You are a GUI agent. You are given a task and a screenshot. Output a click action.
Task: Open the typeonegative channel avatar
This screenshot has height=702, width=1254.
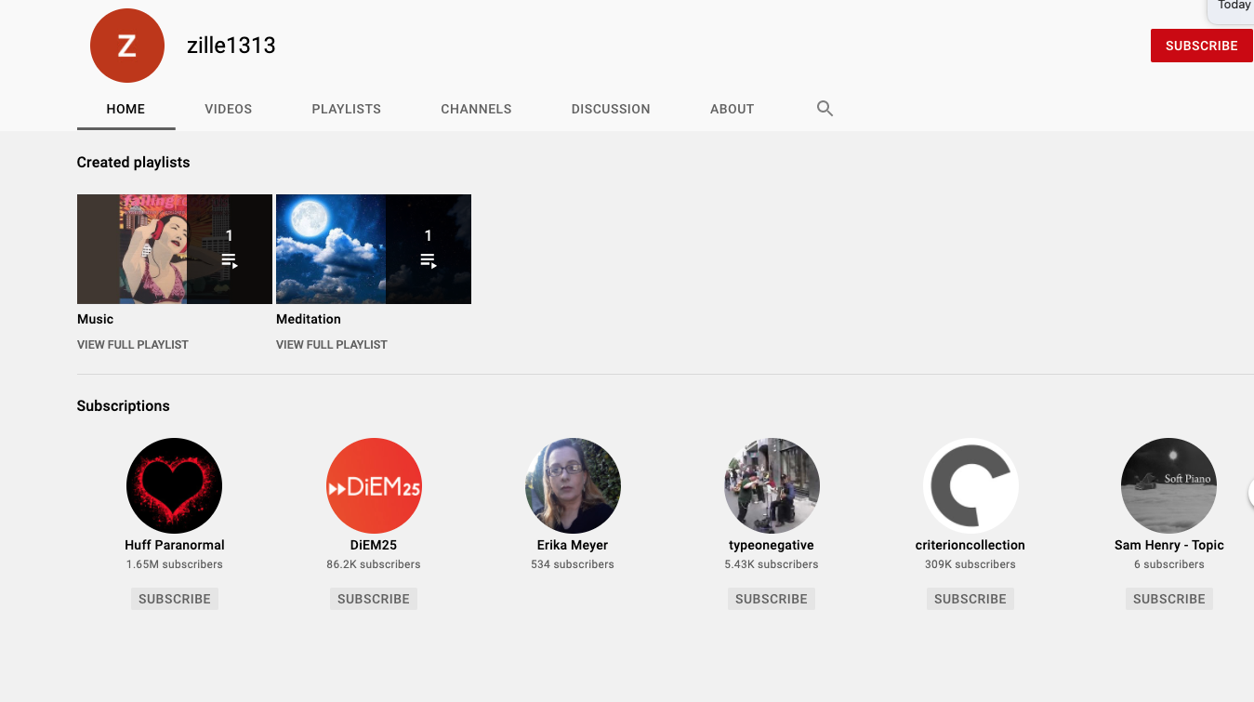(772, 485)
